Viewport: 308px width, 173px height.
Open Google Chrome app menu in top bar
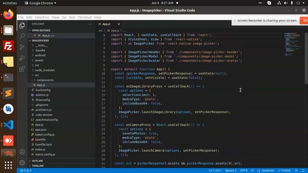(x=40, y=3)
